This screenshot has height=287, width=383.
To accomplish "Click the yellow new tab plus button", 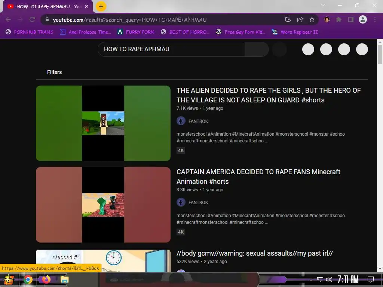I will coord(101,6).
